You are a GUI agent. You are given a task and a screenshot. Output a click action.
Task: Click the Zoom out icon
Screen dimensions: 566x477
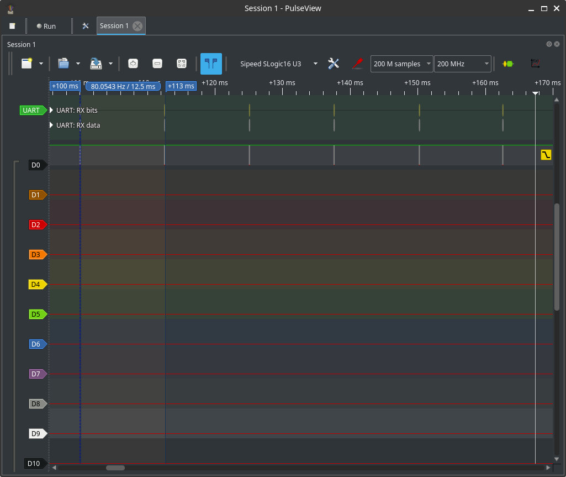pos(157,64)
